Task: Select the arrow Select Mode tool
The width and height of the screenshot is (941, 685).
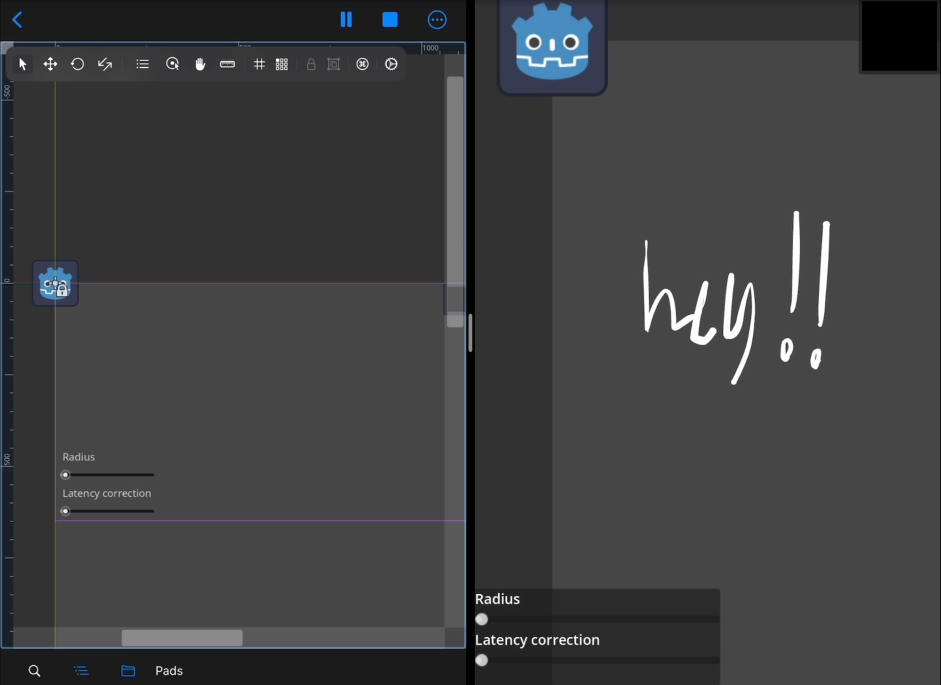Action: point(22,64)
